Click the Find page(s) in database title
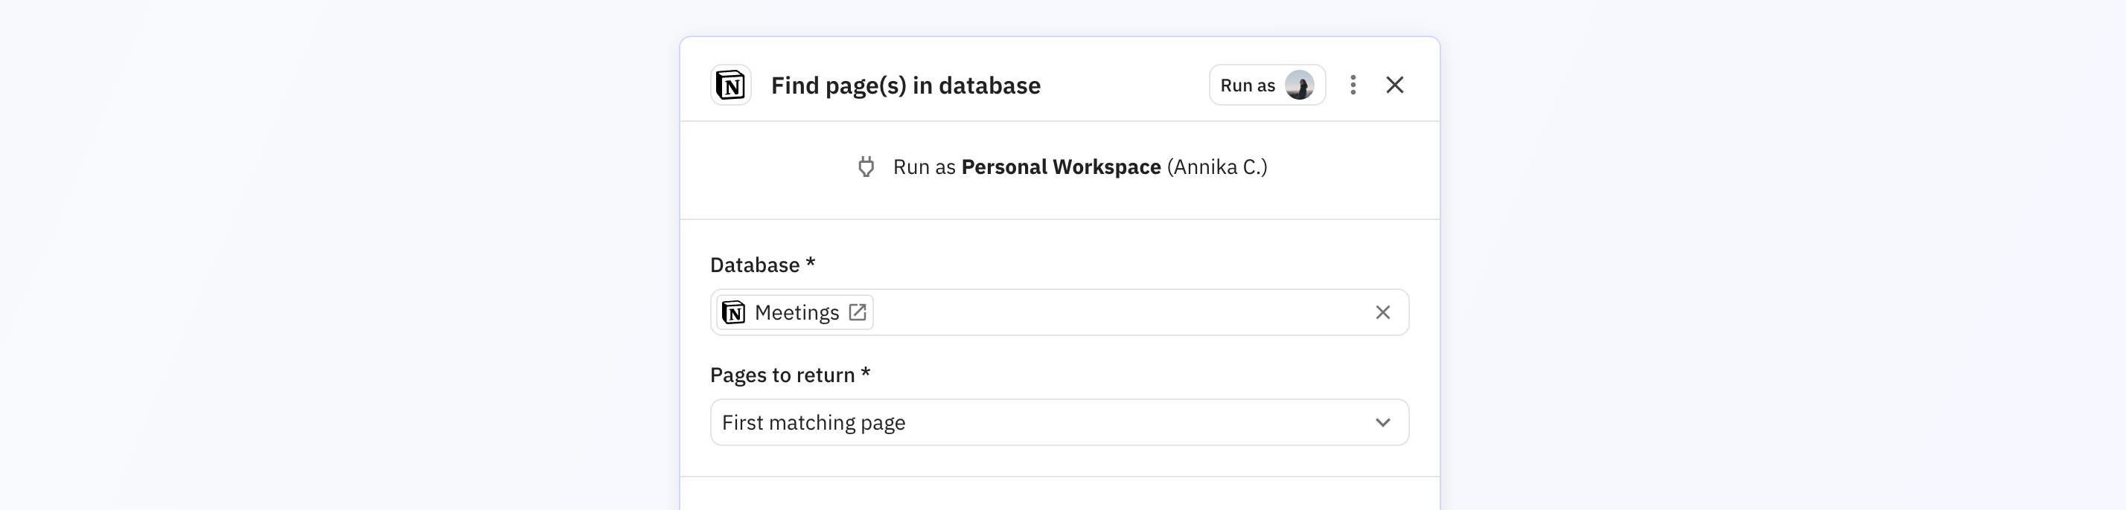The height and width of the screenshot is (510, 2126). point(905,85)
